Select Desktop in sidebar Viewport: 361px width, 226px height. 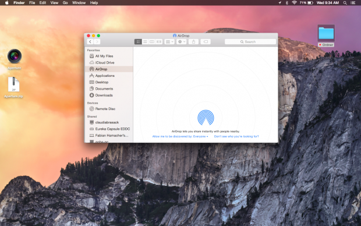pyautogui.click(x=109, y=82)
